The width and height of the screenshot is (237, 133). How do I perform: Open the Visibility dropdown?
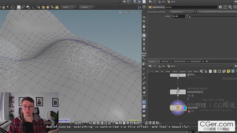tap(87, 7)
